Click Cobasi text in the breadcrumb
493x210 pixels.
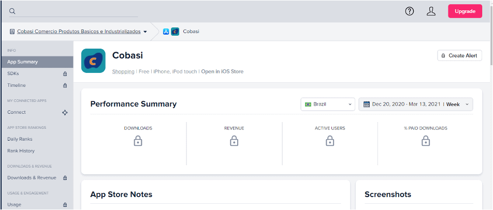pos(191,32)
